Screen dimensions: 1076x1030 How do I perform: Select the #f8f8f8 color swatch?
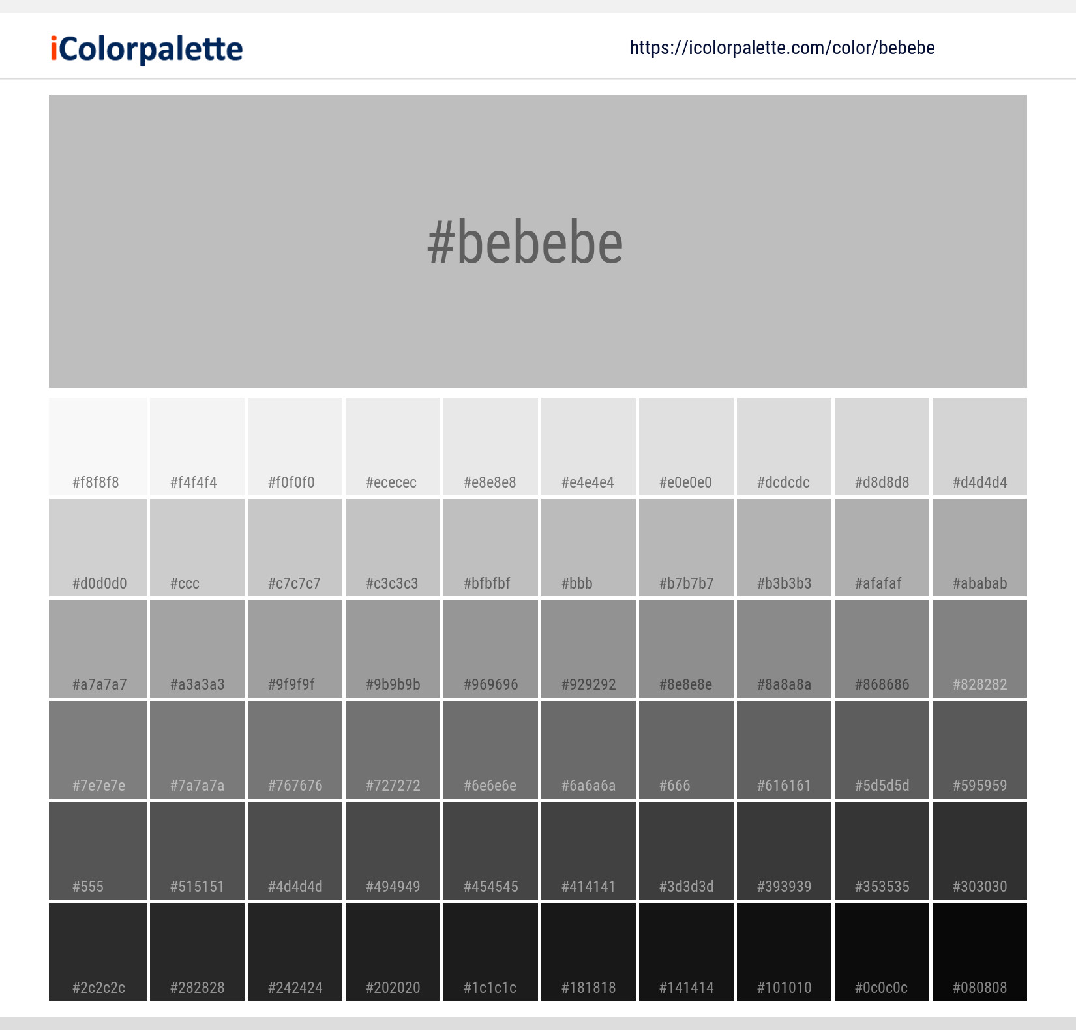click(x=98, y=447)
